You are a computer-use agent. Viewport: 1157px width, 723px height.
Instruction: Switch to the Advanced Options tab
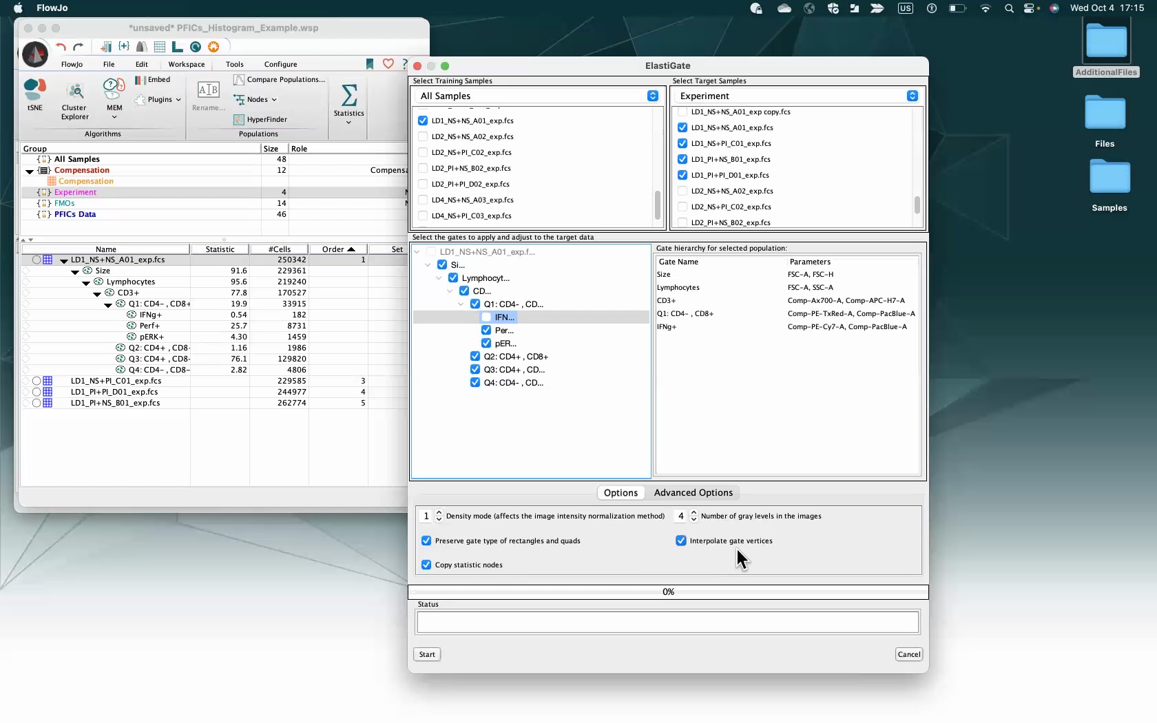click(x=693, y=493)
